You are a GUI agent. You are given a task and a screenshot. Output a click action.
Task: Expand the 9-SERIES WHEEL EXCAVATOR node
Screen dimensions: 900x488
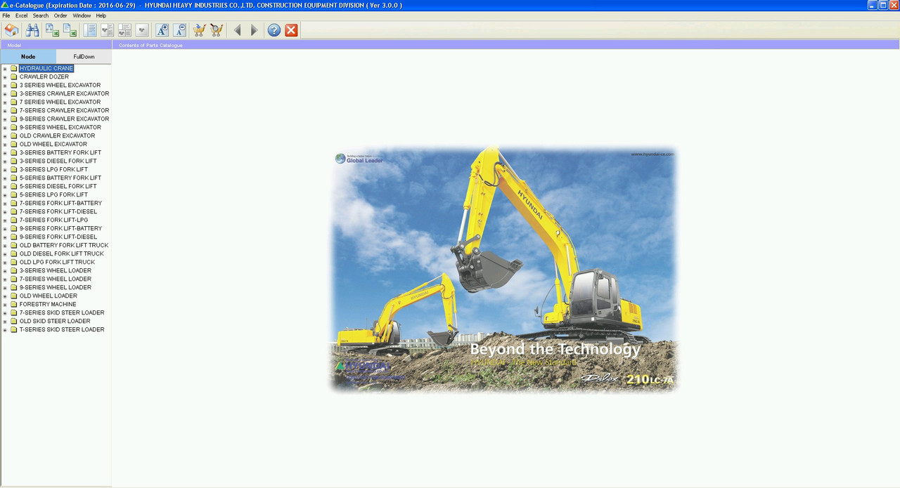[5, 128]
